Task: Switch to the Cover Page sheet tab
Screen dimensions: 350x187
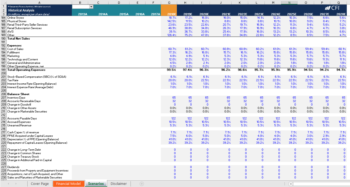Action: coord(40,184)
